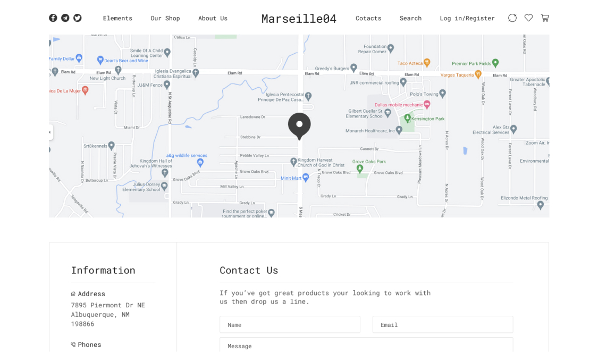
Task: Focus the Name input field
Action: click(290, 325)
